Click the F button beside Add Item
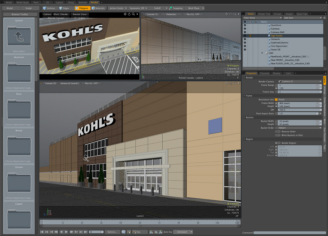 [x=324, y=18]
